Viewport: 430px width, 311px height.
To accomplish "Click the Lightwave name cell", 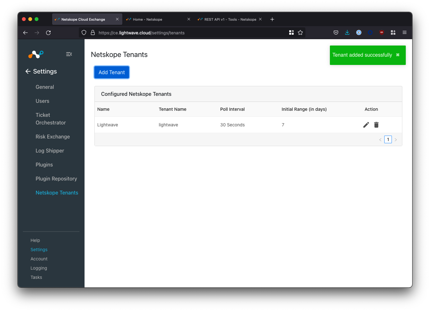I will [107, 125].
